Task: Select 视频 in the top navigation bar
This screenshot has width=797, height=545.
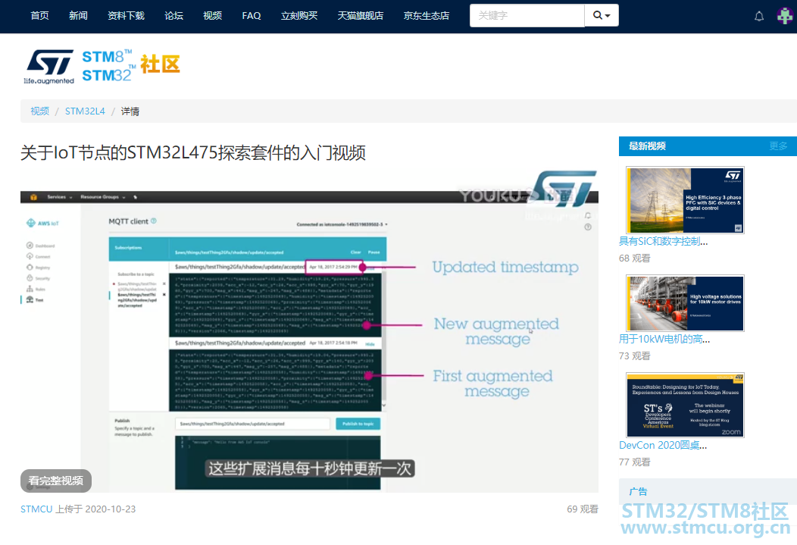Action: click(212, 16)
